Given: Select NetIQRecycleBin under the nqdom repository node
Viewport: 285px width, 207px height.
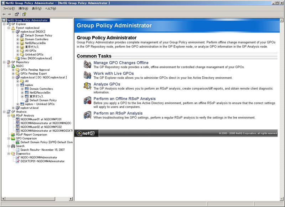Looking at the screenshot, I should pyautogui.click(x=40, y=93).
